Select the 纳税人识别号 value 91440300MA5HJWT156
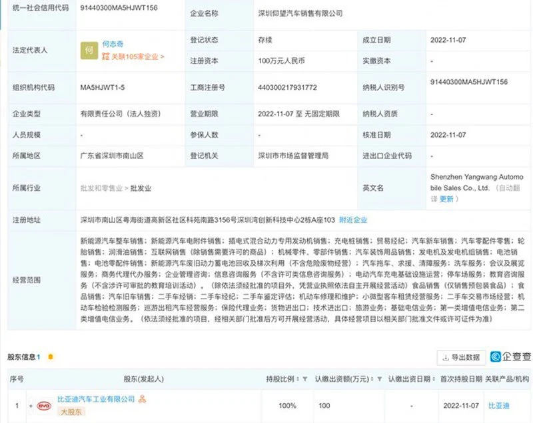The height and width of the screenshot is (423, 533). (x=469, y=82)
